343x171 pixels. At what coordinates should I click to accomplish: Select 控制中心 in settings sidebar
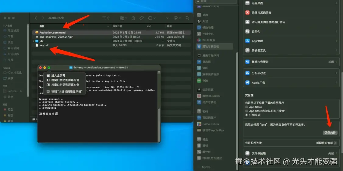point(214,34)
